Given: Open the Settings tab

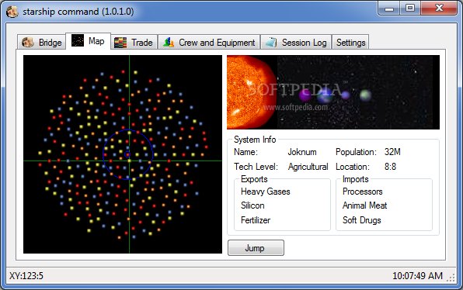Looking at the screenshot, I should point(350,43).
